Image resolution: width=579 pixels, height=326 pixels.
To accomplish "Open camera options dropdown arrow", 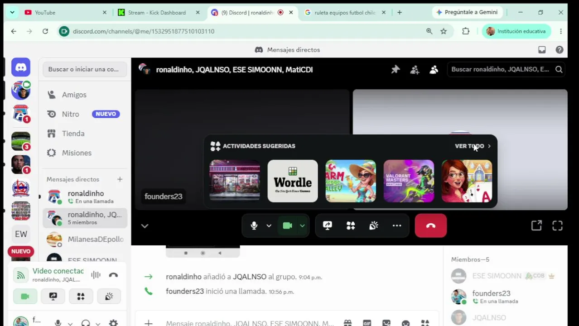I will (302, 225).
